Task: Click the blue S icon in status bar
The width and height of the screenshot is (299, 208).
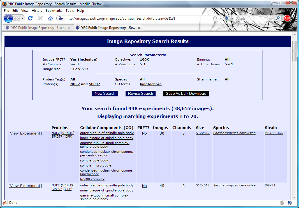Action: (x=289, y=203)
